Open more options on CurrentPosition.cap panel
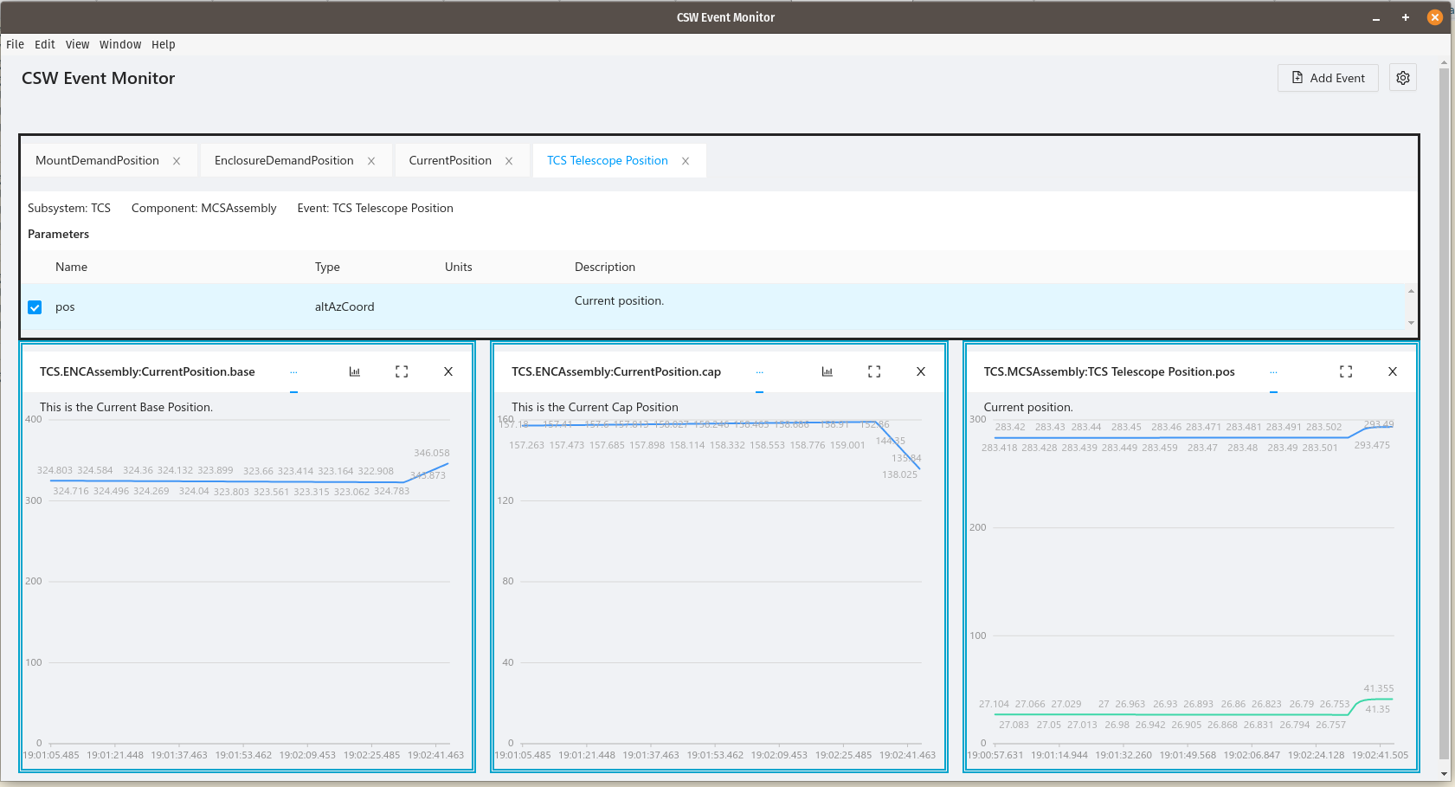The width and height of the screenshot is (1455, 787). click(x=759, y=372)
